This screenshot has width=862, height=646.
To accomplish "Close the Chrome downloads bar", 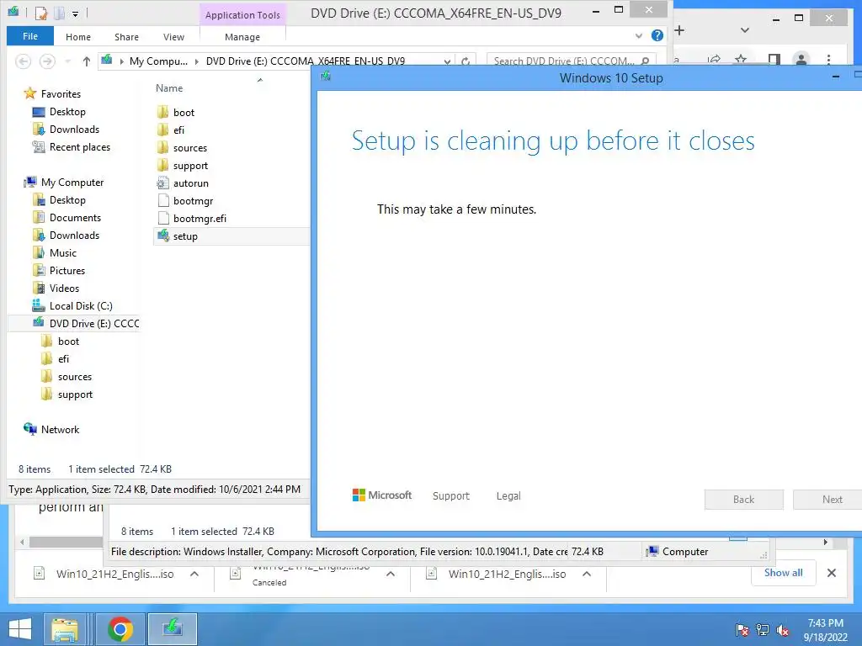I will point(832,573).
